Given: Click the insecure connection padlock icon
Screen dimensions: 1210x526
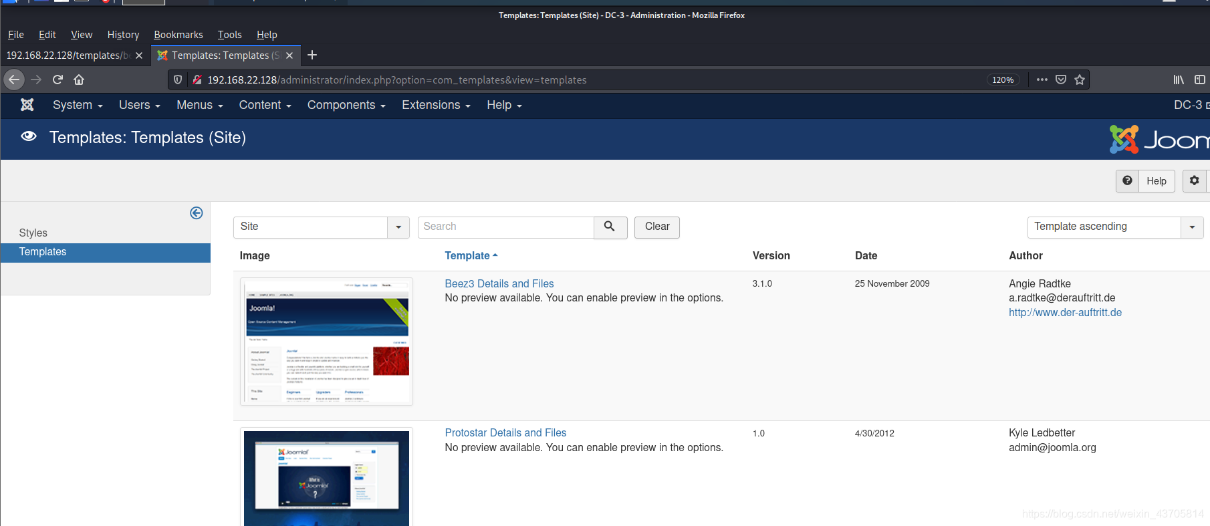Looking at the screenshot, I should coord(197,80).
